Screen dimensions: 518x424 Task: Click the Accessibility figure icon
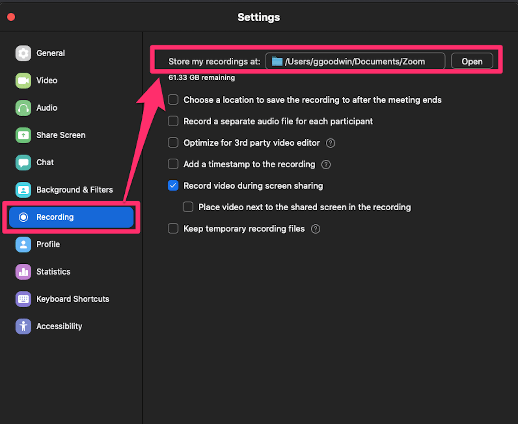click(x=23, y=326)
